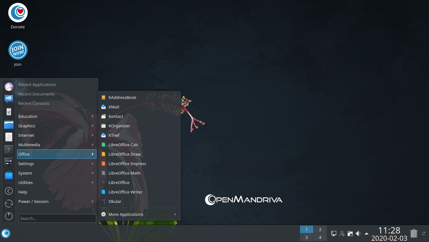Viewport: 429px width, 242px height.
Task: Open Falkon browser favorite in launcher sidebar
Action: pyautogui.click(x=9, y=87)
